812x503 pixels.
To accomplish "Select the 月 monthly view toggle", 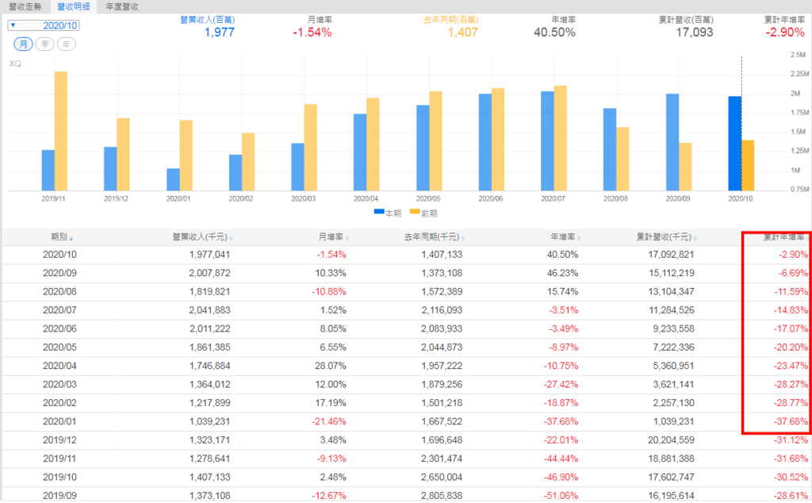I will tap(23, 44).
